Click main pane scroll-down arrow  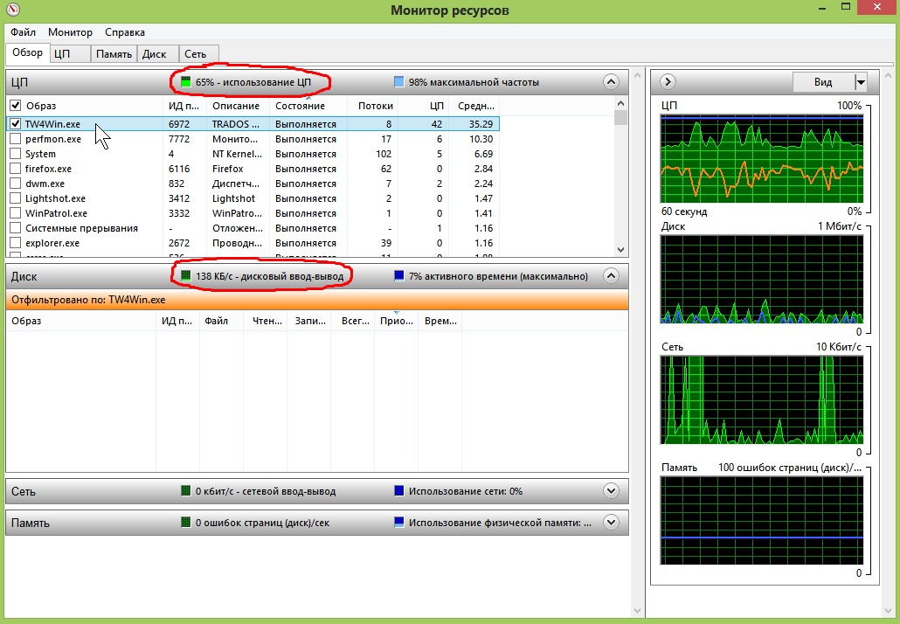point(637,610)
